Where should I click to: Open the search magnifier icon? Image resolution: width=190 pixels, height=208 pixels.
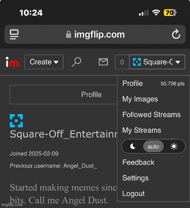(76, 62)
